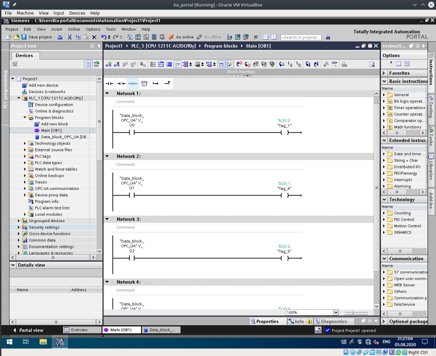Insert an empty box from favorites
This screenshot has width=436, height=356.
click(x=144, y=83)
